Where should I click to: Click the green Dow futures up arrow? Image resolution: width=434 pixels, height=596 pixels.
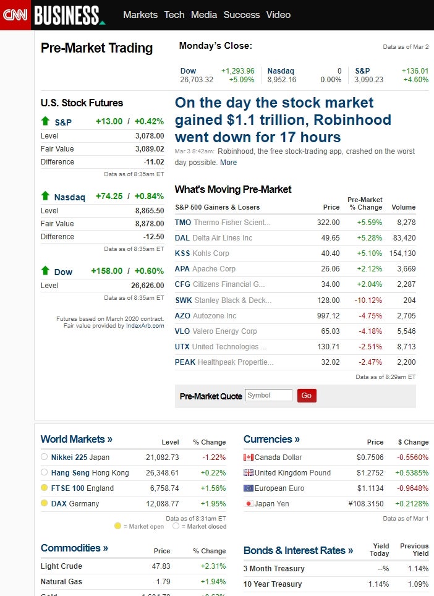[45, 271]
